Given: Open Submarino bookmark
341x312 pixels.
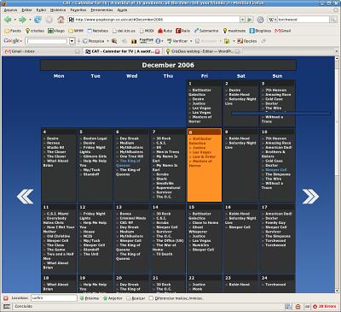Looking at the screenshot, I should (206, 31).
